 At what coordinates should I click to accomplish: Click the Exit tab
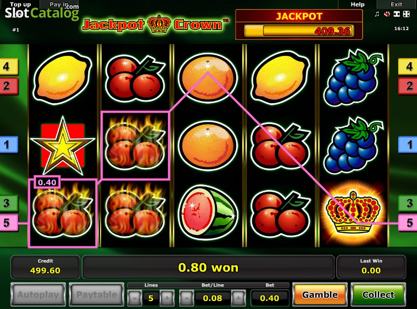pos(396,4)
